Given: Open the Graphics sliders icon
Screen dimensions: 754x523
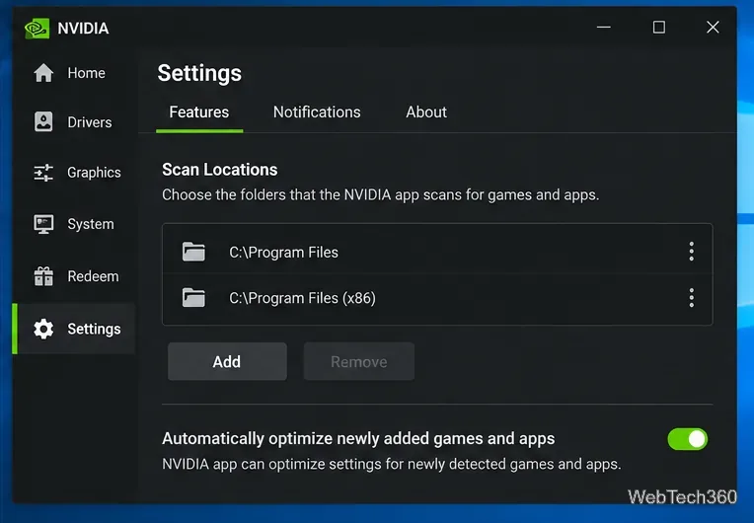Looking at the screenshot, I should pos(43,173).
